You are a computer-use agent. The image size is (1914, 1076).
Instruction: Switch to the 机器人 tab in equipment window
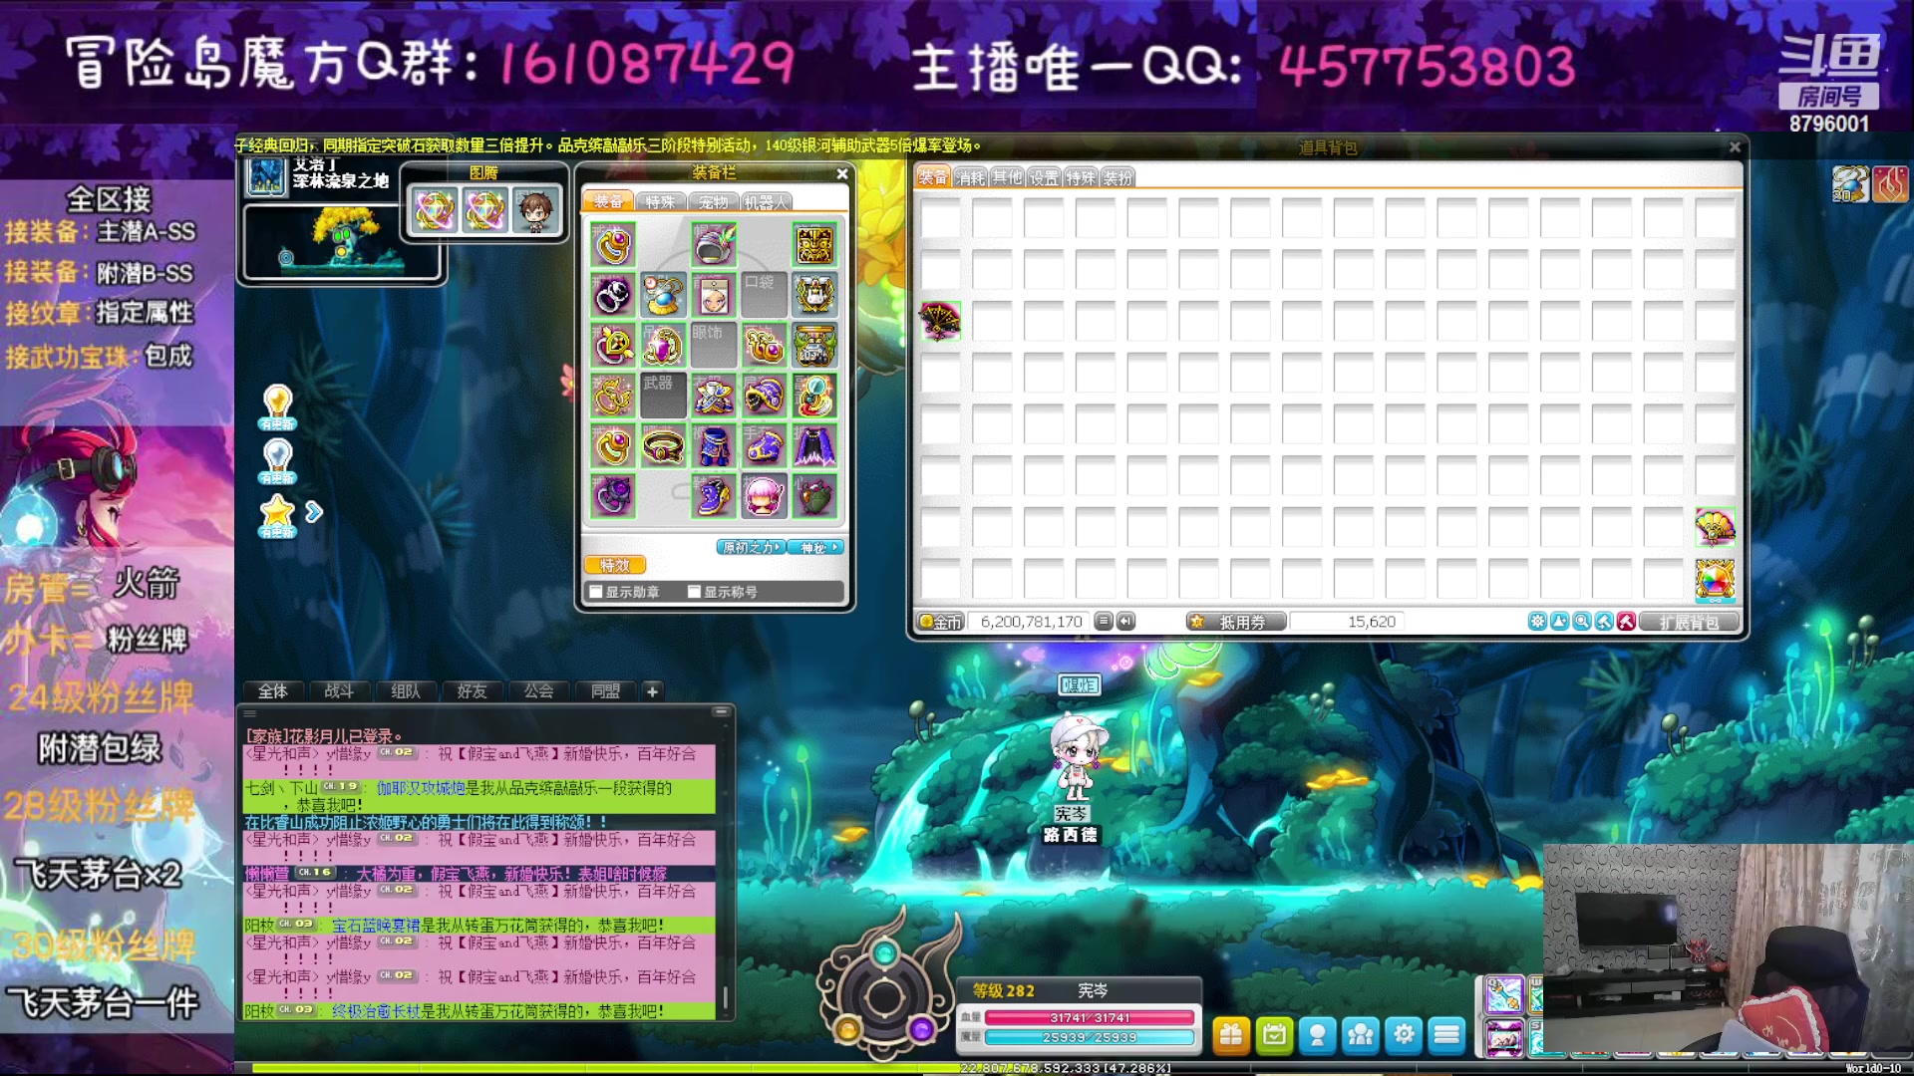point(766,202)
